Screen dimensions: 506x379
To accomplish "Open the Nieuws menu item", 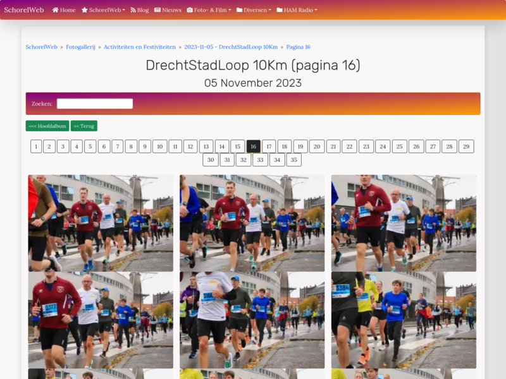I will point(168,10).
